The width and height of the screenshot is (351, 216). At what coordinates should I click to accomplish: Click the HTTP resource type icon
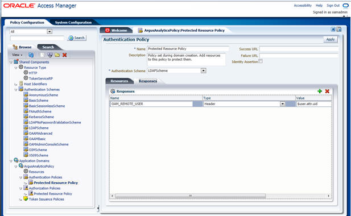click(x=26, y=72)
